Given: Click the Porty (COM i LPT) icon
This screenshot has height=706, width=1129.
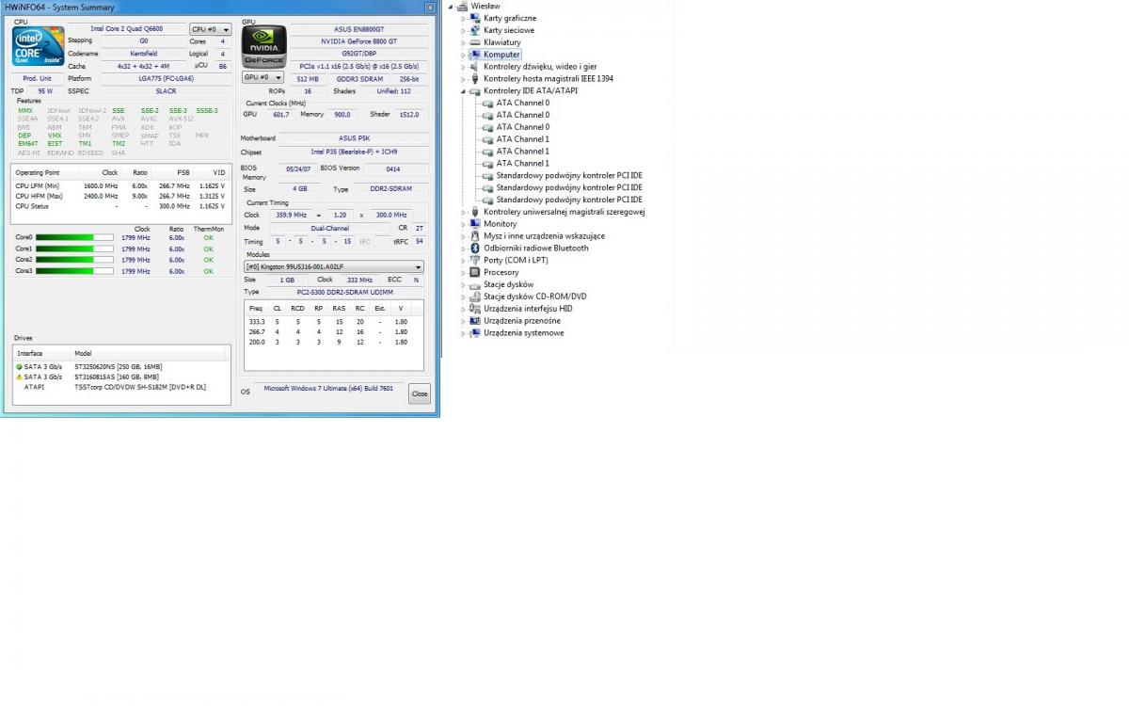Looking at the screenshot, I should 475,261.
